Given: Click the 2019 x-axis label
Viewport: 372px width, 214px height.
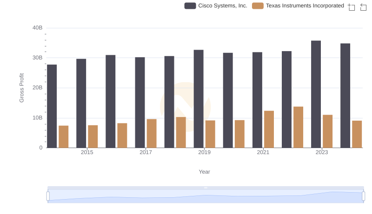Looking at the screenshot, I should point(204,152).
